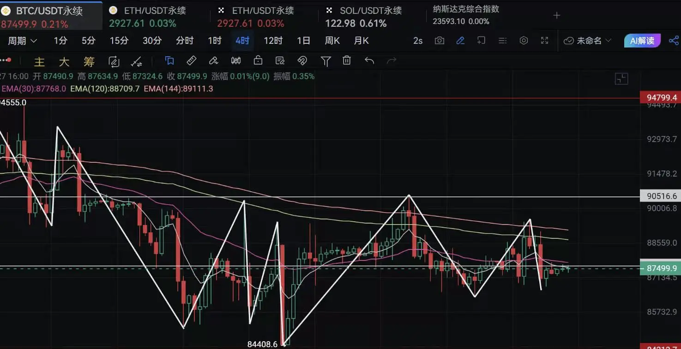Select the ruler measure tool
Screen dimensions: 681x349
pyautogui.click(x=191, y=60)
